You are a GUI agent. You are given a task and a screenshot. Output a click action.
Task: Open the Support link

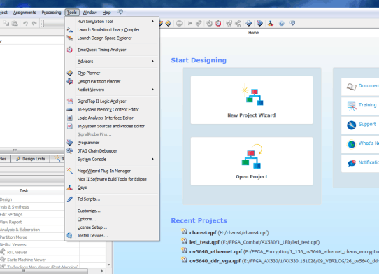(367, 125)
